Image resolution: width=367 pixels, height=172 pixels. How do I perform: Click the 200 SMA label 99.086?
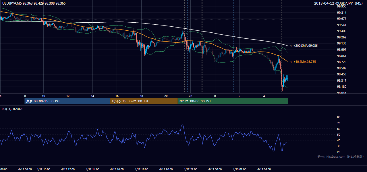(304, 46)
